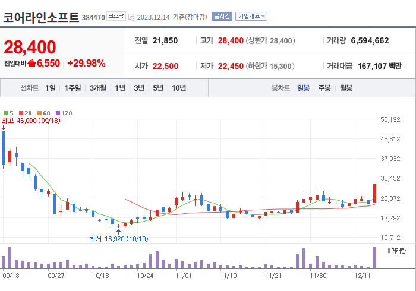
Task: Click the 50,192 price axis label
Action: [x=390, y=119]
